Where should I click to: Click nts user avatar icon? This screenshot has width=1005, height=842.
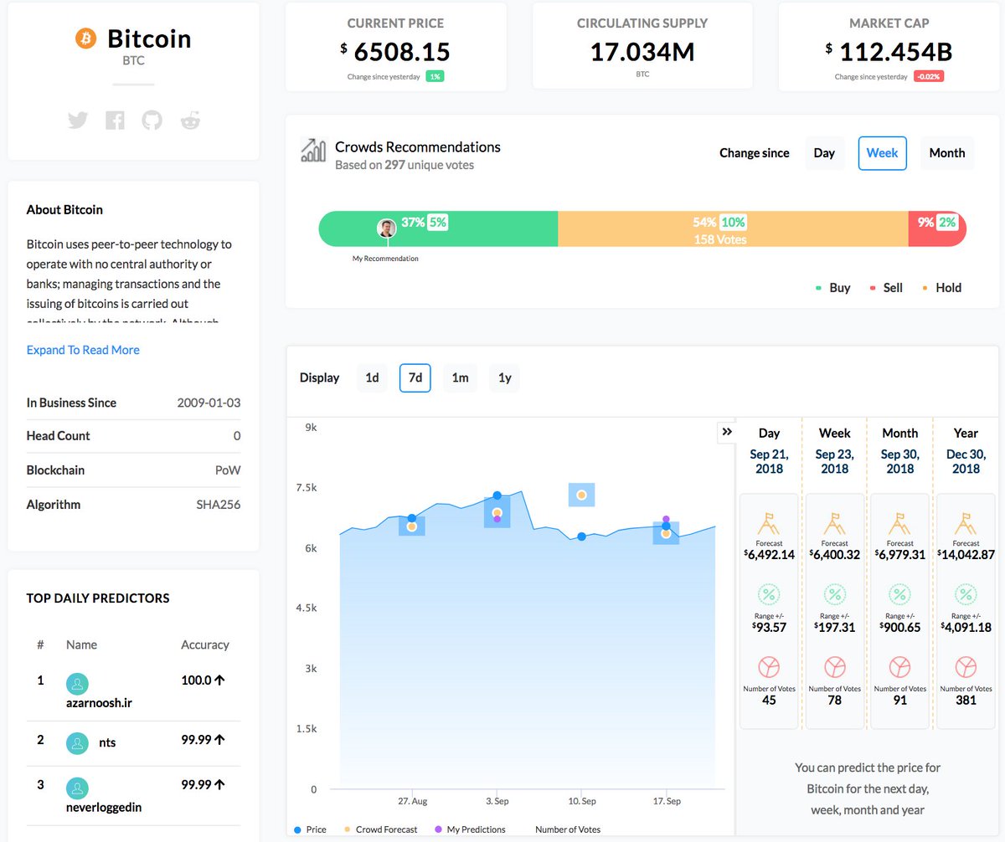coord(77,742)
